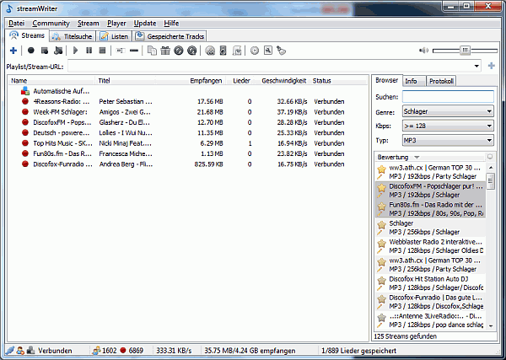Select the Automatische Auf... row
Image resolution: width=506 pixels, height=360 pixels.
187,91
